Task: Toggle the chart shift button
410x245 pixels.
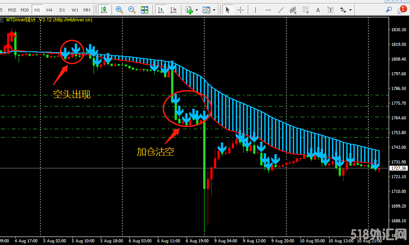Action: (x=173, y=10)
